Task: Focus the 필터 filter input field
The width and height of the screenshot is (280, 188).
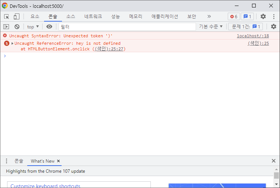Action: click(x=127, y=27)
